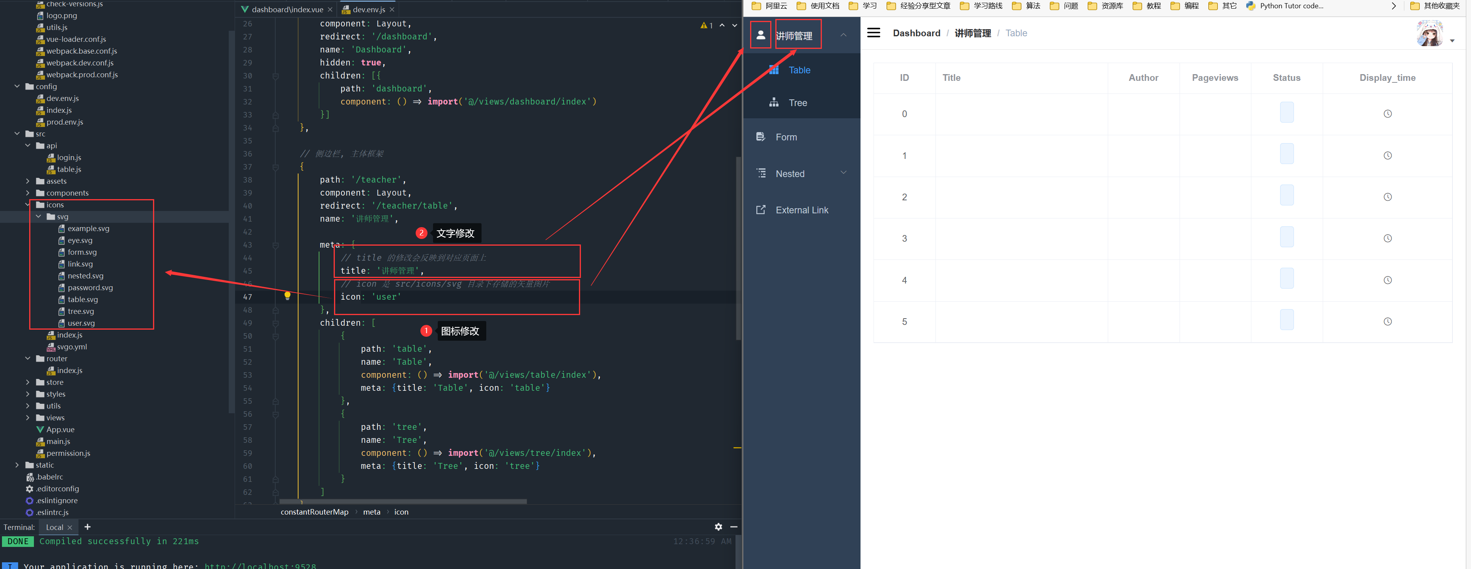Screen dimensions: 1471x569
Task: Open user.svg file in project tree
Action: pyautogui.click(x=81, y=323)
